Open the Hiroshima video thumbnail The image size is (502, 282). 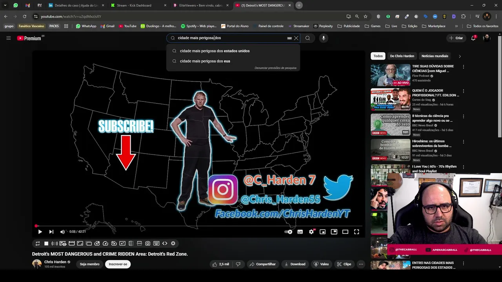click(x=390, y=150)
